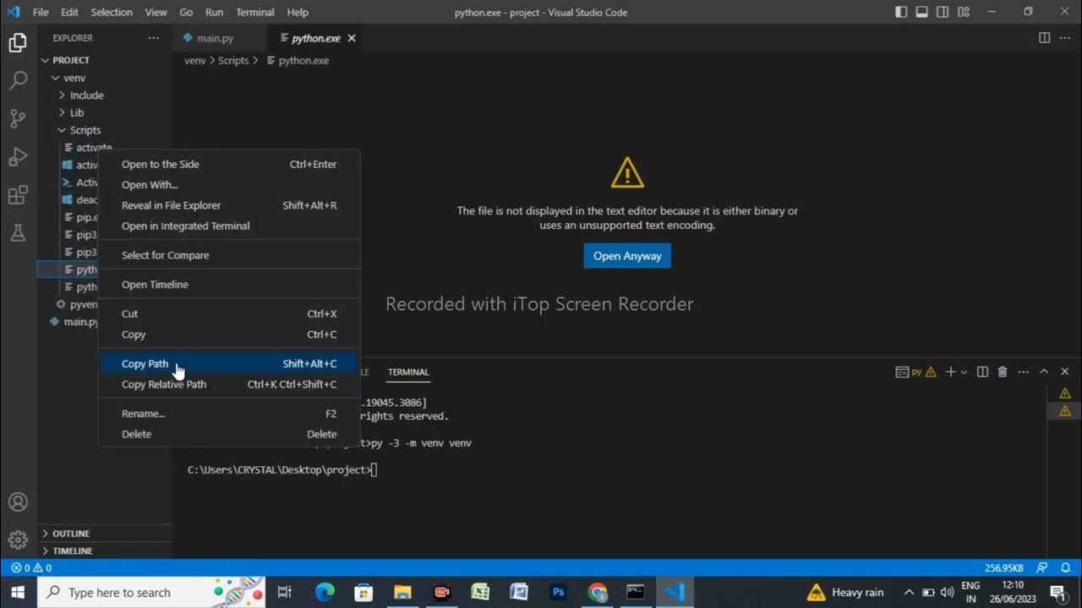Split the terminal
Screen dimensions: 1082x608
coord(982,372)
